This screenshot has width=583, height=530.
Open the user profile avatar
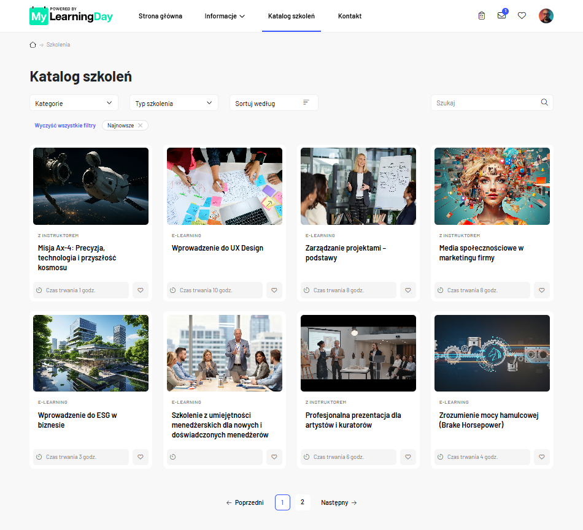pos(546,16)
